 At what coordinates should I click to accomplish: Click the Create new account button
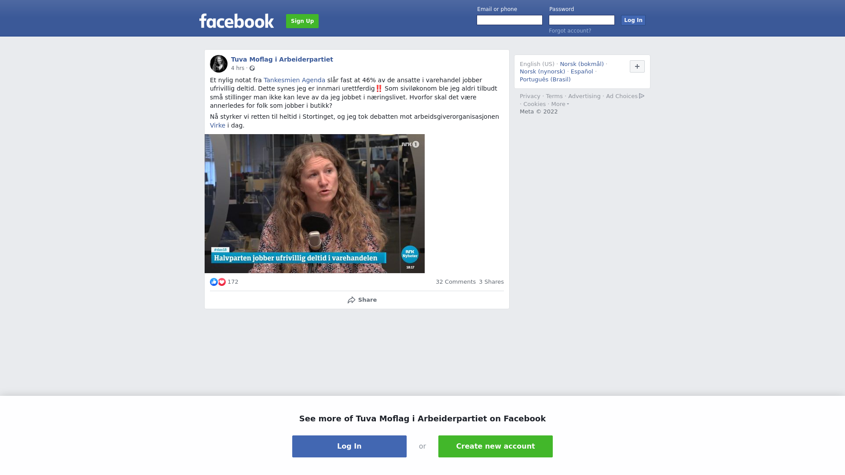[x=496, y=446]
